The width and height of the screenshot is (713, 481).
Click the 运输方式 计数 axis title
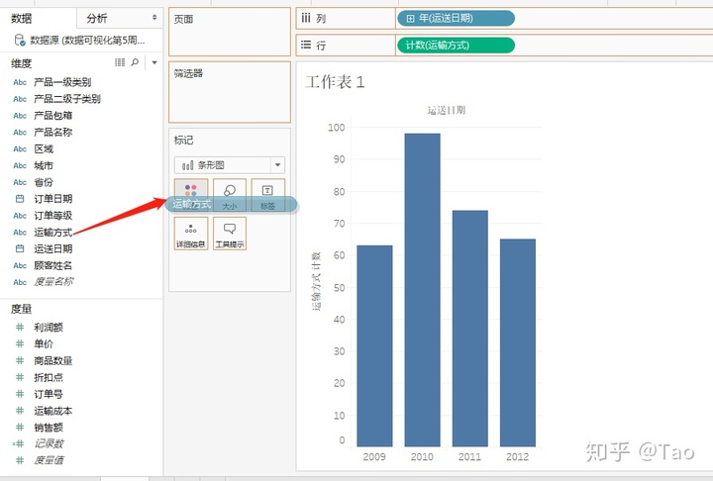(317, 281)
